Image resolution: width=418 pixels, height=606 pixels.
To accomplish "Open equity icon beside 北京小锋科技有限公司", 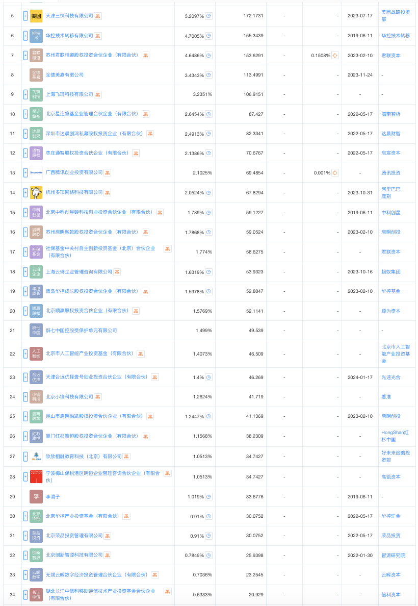I will tap(98, 397).
